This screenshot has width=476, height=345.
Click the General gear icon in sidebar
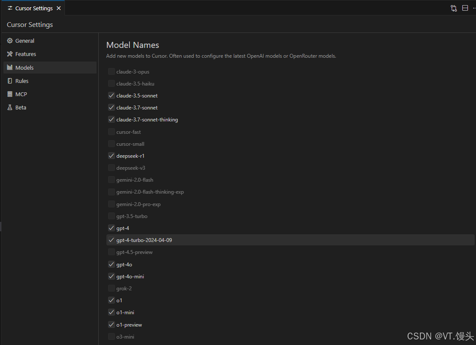pos(10,41)
